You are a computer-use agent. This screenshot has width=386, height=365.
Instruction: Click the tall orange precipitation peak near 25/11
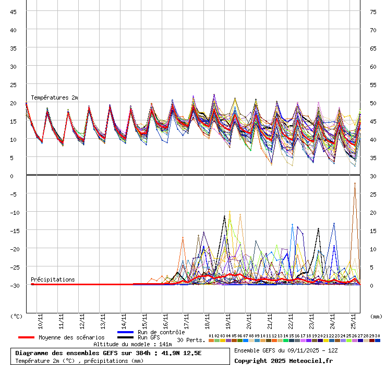[x=355, y=184]
